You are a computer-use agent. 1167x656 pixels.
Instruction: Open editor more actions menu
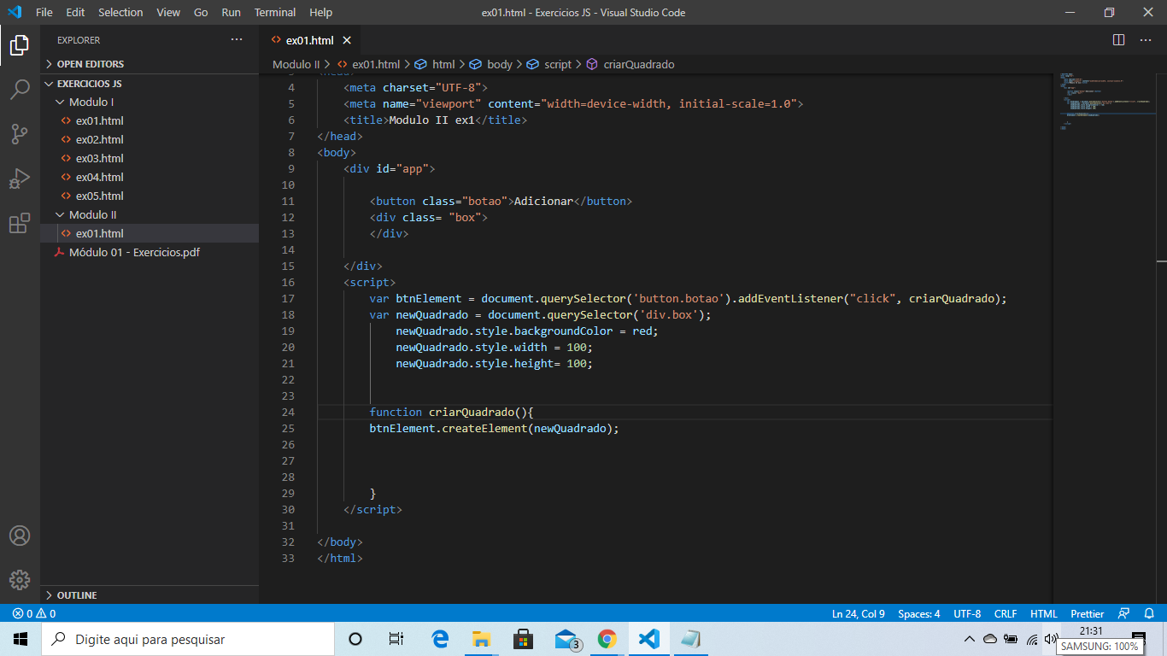pyautogui.click(x=1146, y=40)
